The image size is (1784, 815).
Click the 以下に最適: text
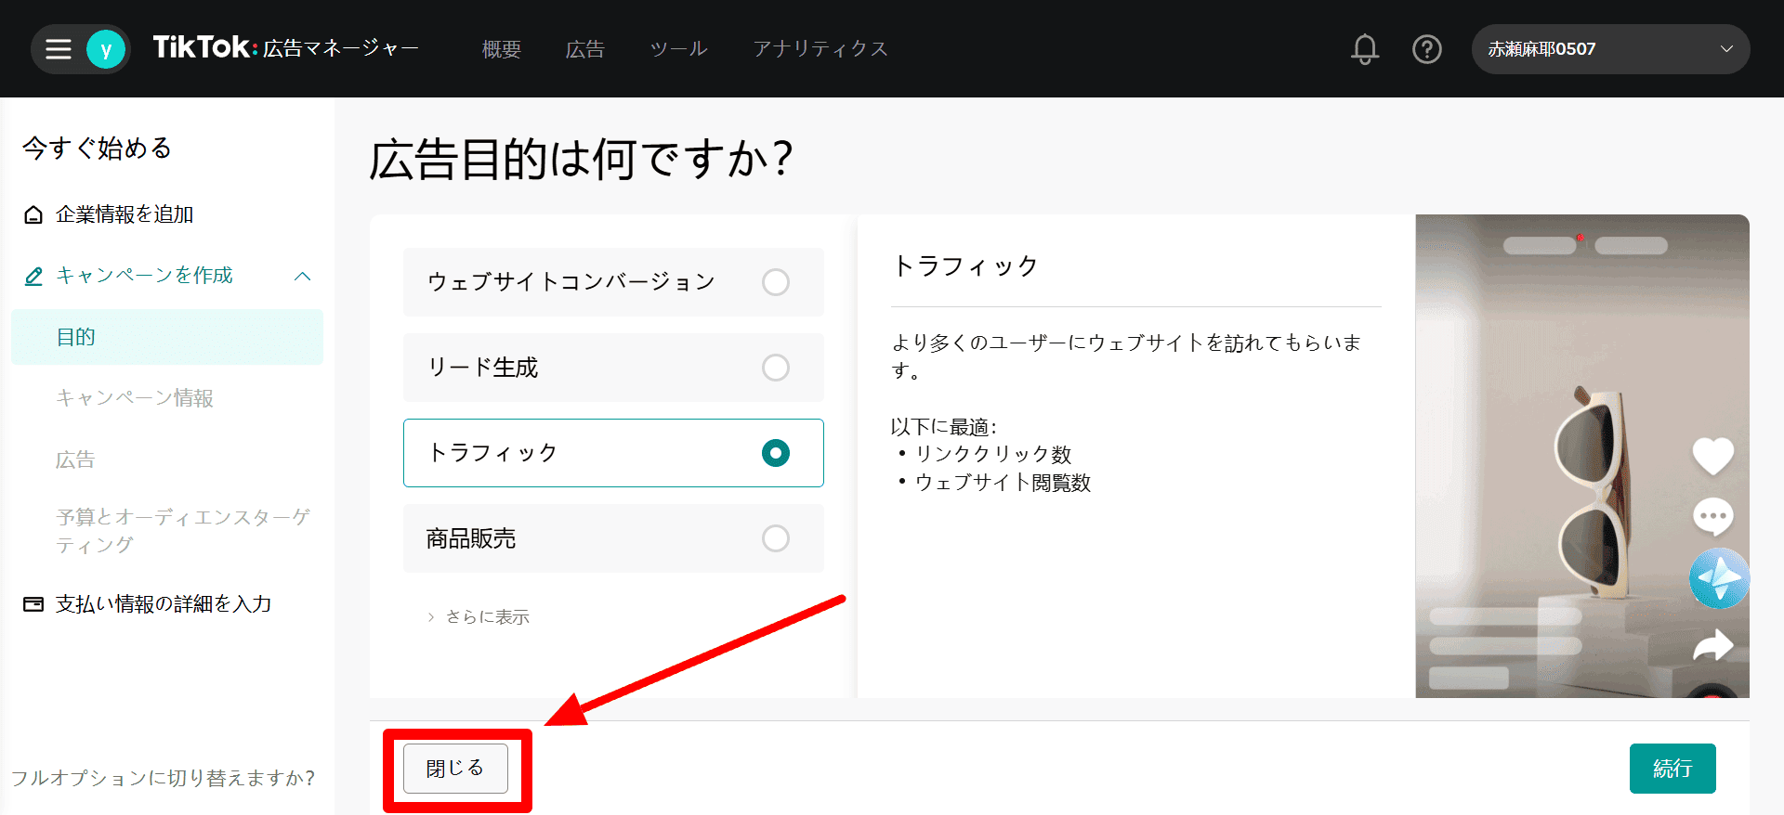944,427
